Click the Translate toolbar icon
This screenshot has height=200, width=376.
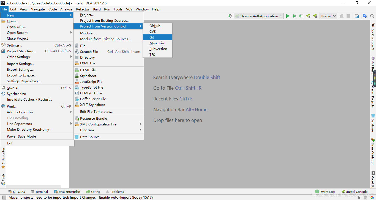point(365,16)
